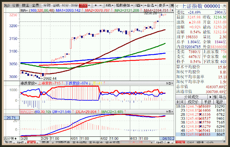Image resolution: width=230 pixels, height=147 pixels.
Task: Click the double-arrow icon at toolbar end
Action: (172, 5)
